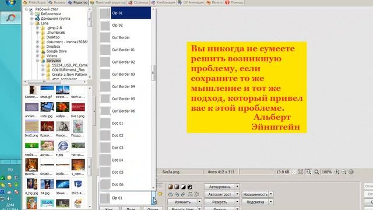Close the frame combo box showing Clip 01

coord(154,198)
